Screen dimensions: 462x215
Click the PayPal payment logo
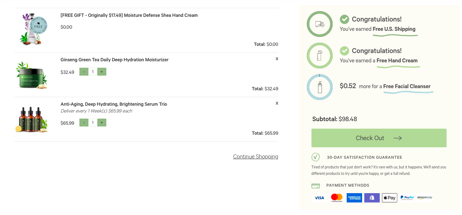pos(407,198)
